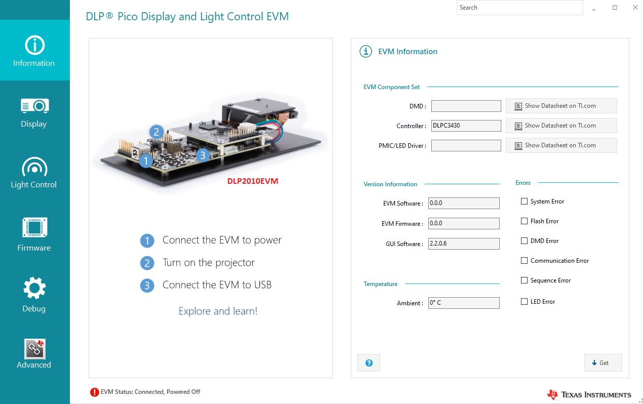Click the 'Errors' heading

[523, 183]
